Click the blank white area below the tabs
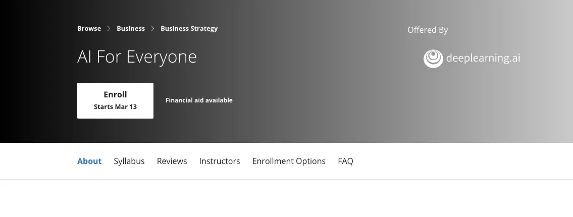The width and height of the screenshot is (573, 217). click(287, 198)
